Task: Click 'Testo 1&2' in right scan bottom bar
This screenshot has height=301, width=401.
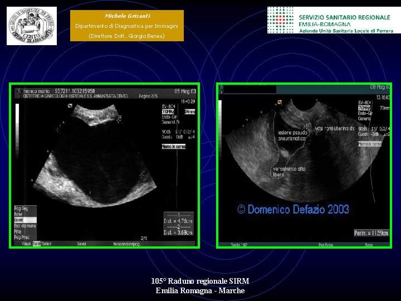Action: [239, 245]
